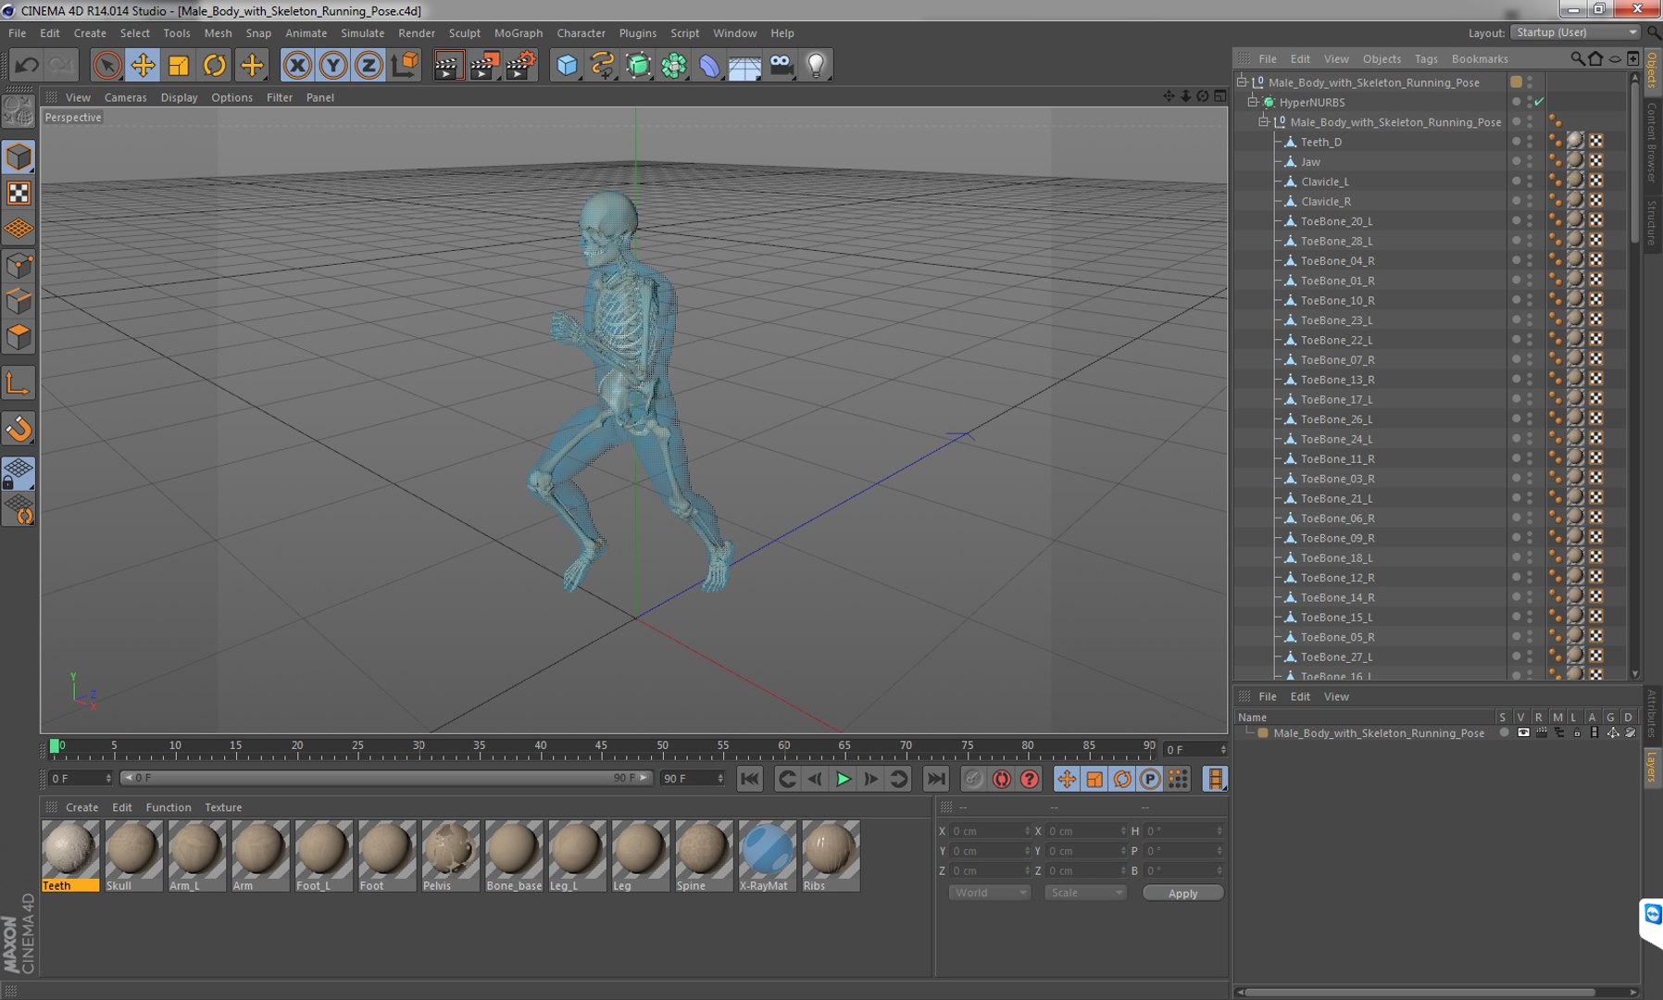The height and width of the screenshot is (1000, 1663).
Task: Click the Apply button
Action: (x=1182, y=893)
